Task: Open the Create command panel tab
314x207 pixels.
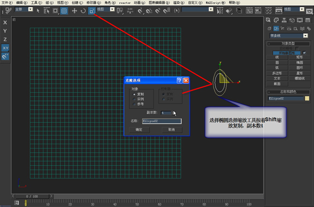Action: coord(268,20)
